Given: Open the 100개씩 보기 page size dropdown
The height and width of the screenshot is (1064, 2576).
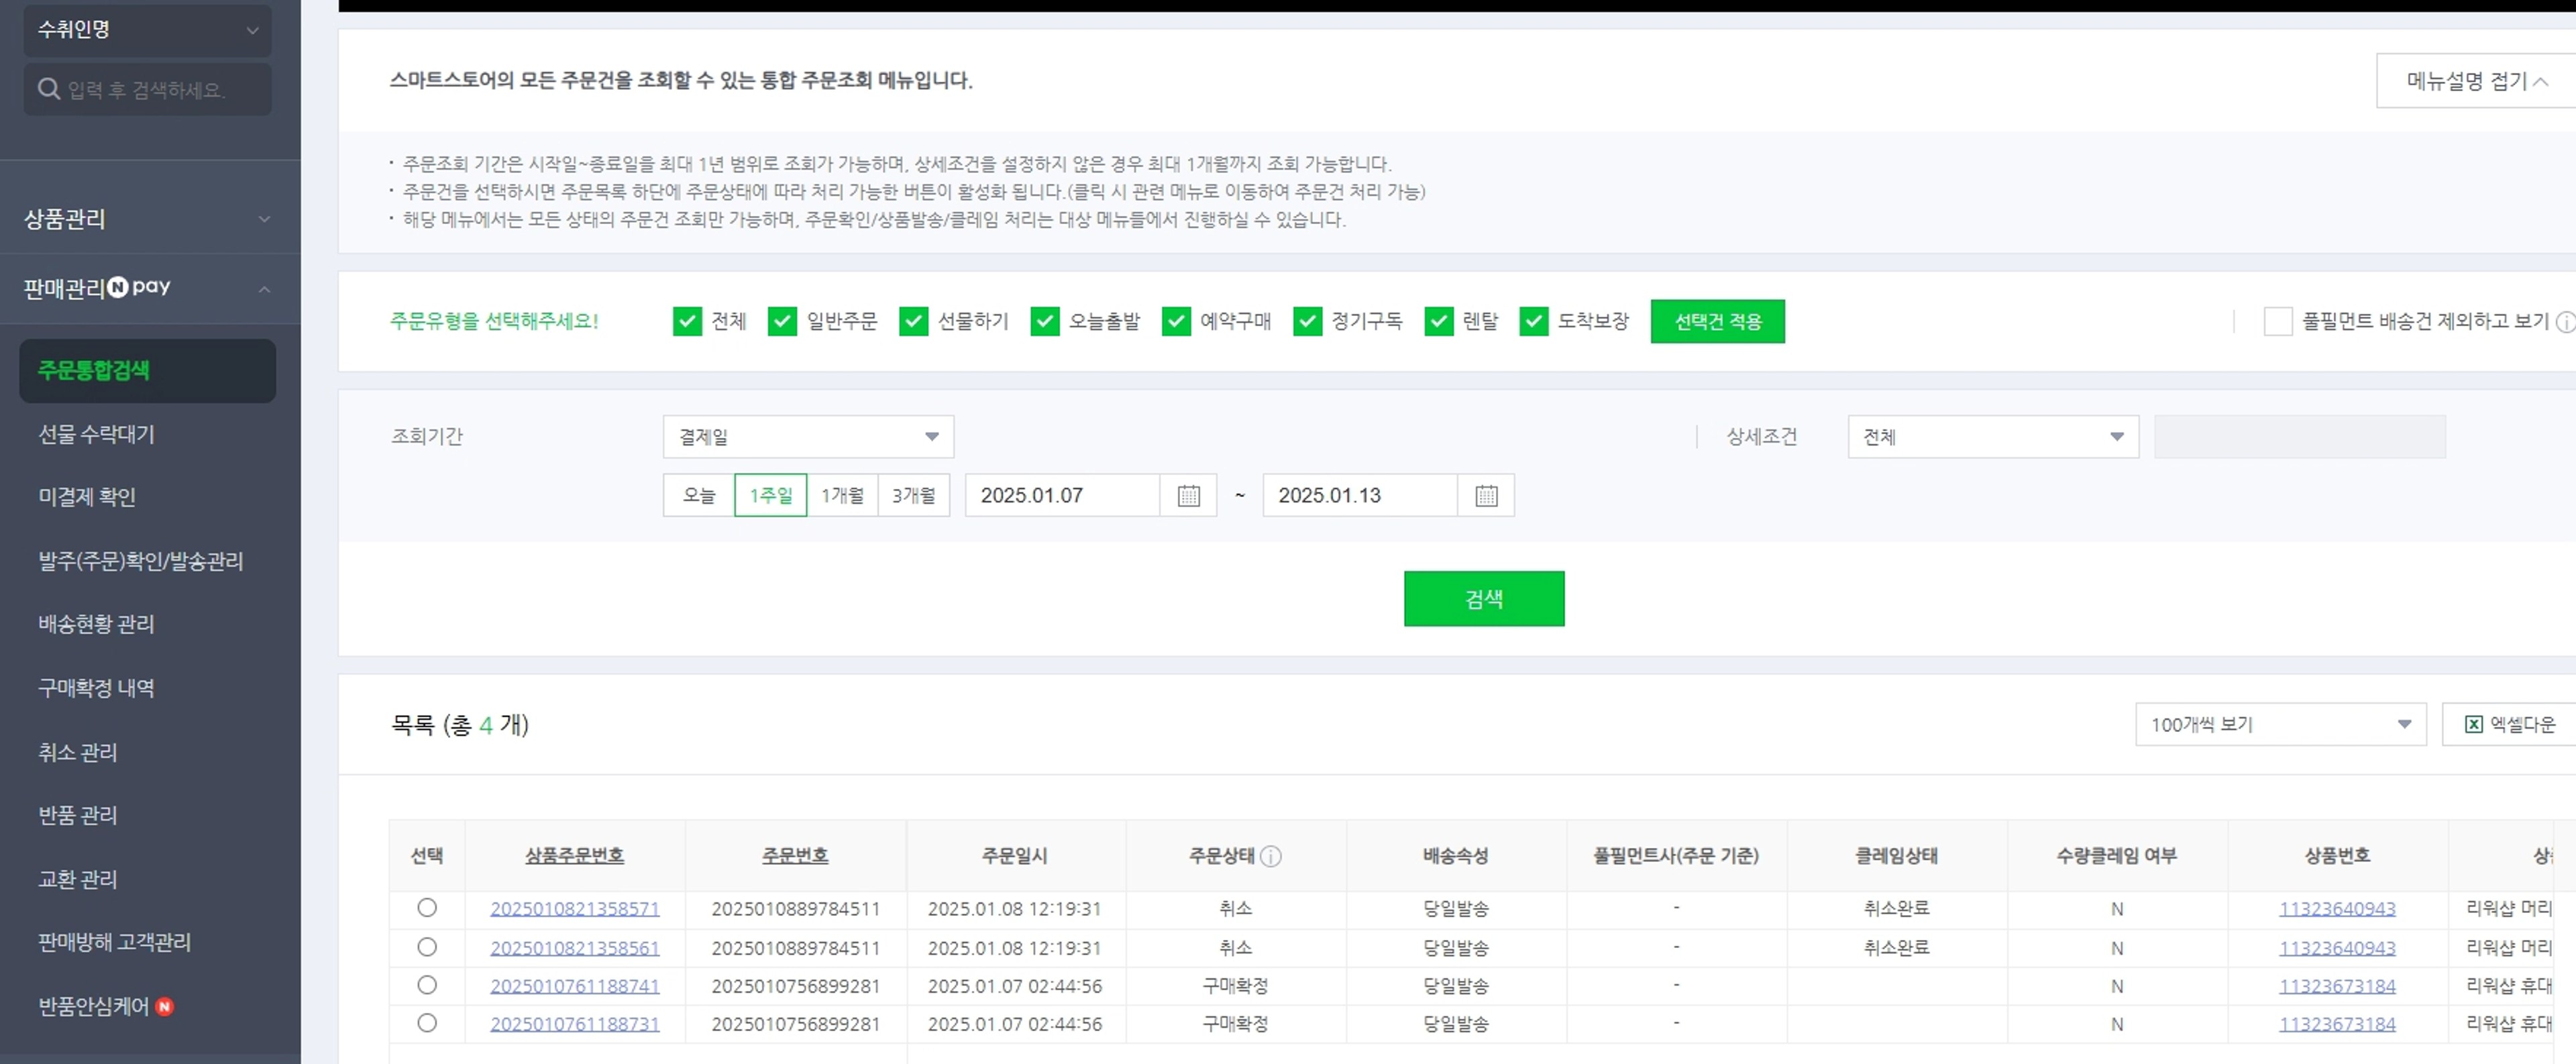Looking at the screenshot, I should [x=2281, y=724].
